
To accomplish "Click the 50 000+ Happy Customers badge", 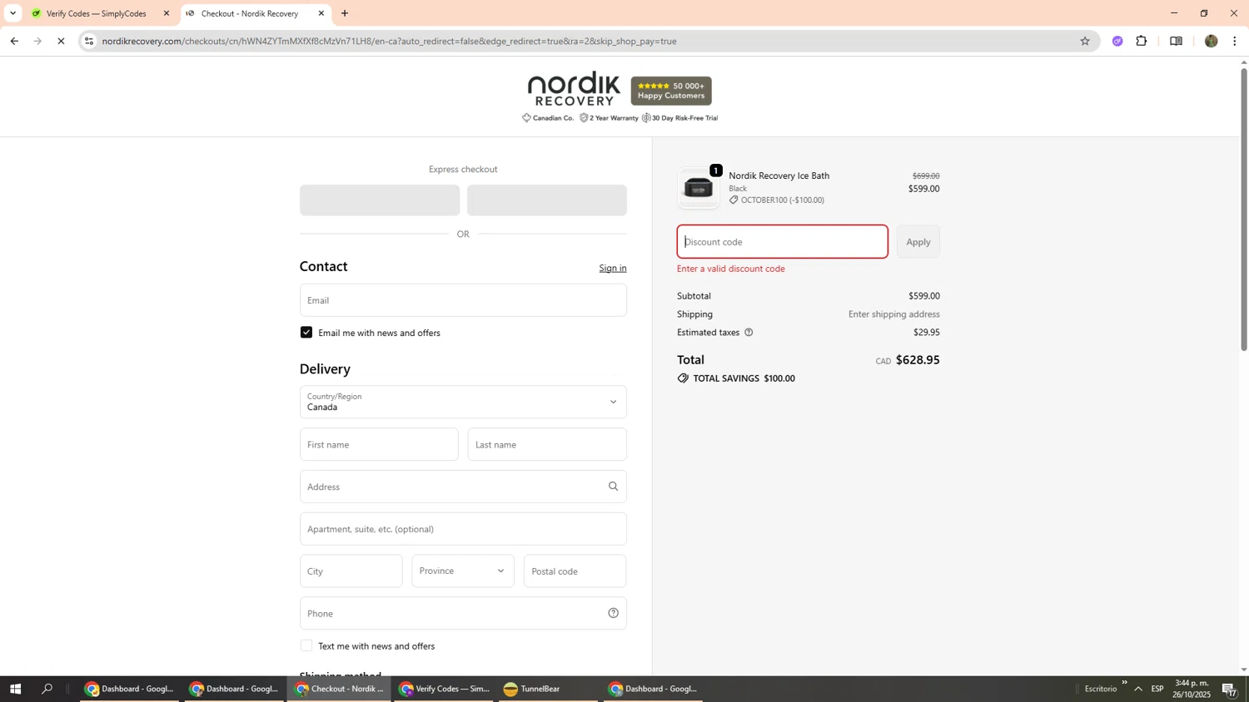I will point(671,91).
